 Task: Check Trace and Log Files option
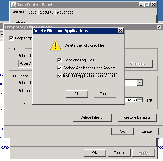(59, 60)
